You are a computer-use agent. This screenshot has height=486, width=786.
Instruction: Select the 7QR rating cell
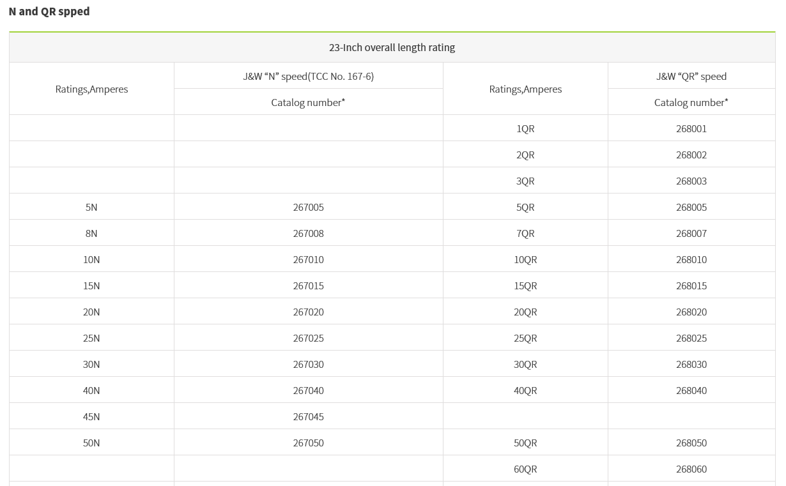[525, 233]
